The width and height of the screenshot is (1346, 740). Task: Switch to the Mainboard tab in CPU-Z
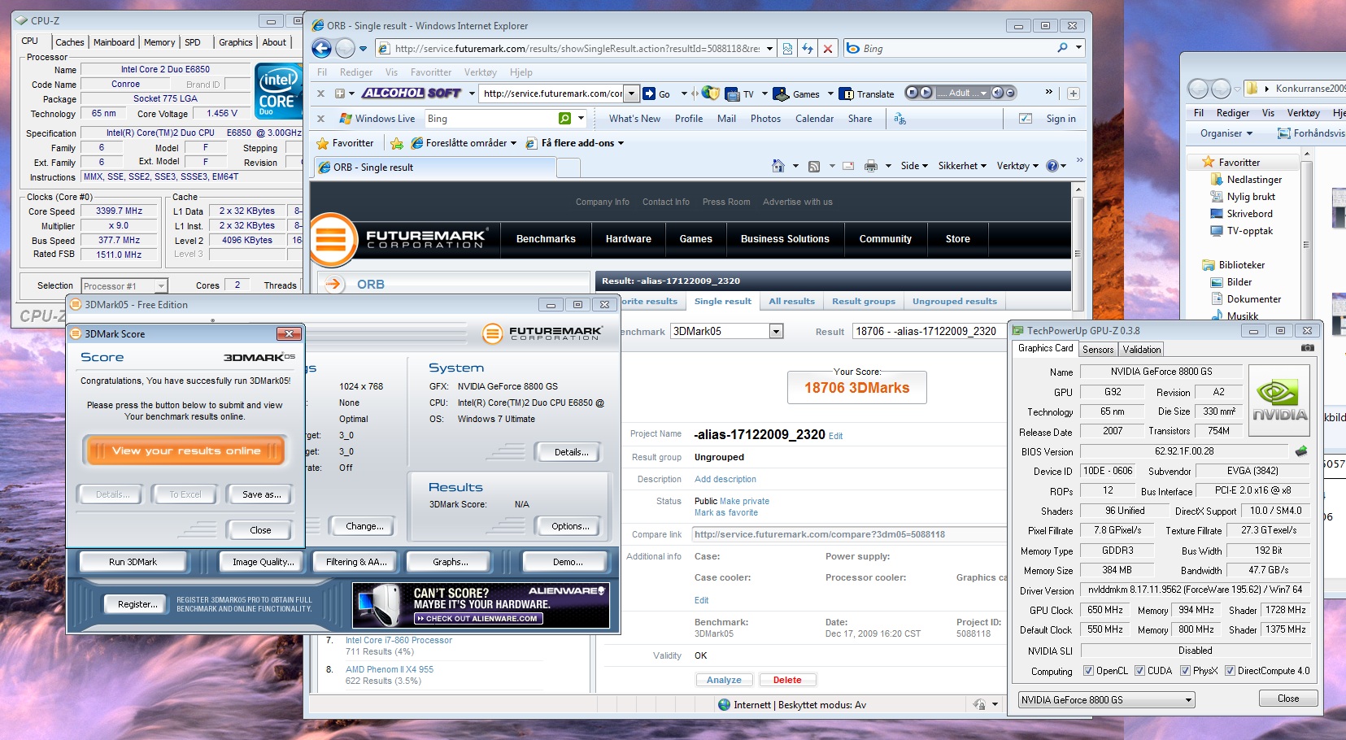pos(114,42)
